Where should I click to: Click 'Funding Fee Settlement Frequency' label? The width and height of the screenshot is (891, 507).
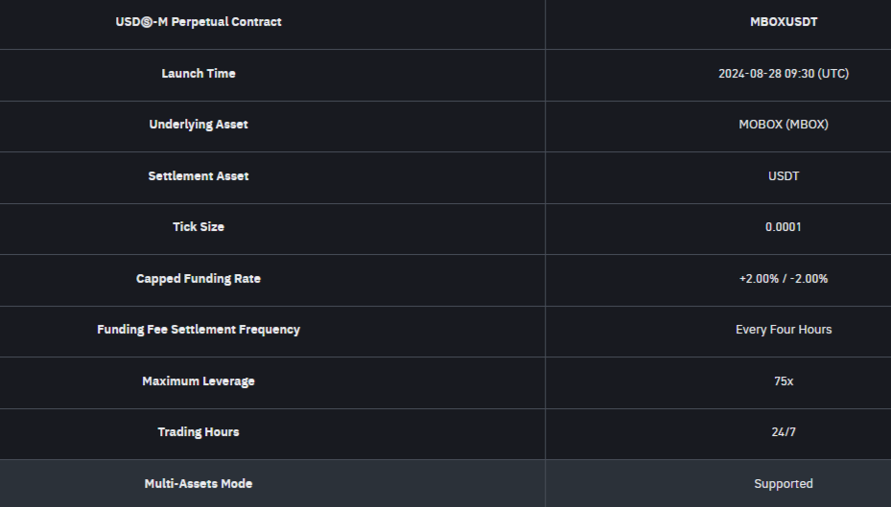pos(199,330)
